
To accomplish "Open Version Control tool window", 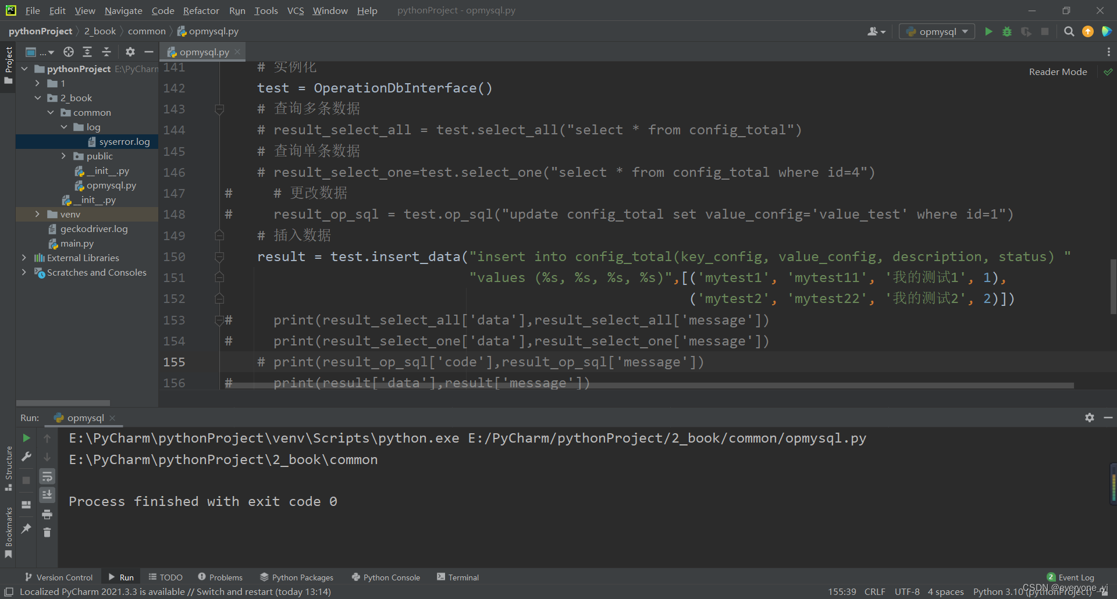I will 59,577.
